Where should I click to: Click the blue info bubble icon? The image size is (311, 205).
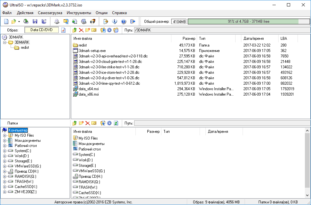tap(115, 21)
